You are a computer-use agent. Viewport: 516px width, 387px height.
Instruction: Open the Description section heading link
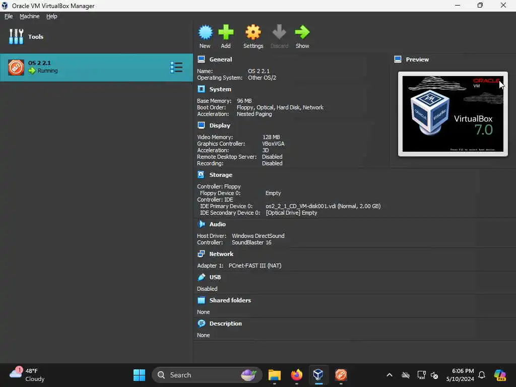(225, 324)
